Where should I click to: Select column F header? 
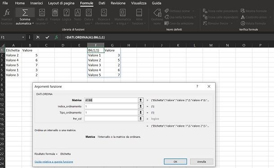96,45
